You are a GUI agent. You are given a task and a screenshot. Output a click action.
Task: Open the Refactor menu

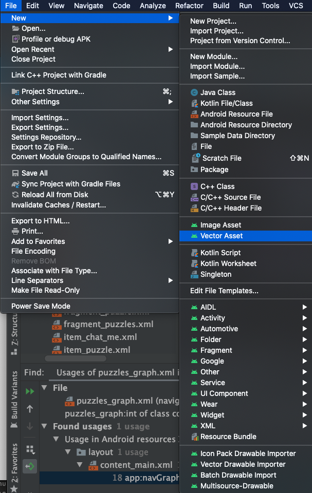tap(189, 6)
